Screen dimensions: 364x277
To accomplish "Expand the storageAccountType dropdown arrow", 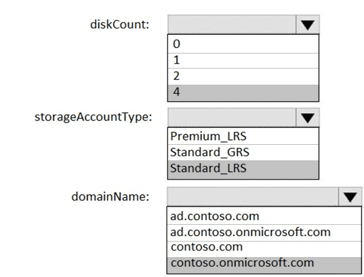I will pos(307,117).
